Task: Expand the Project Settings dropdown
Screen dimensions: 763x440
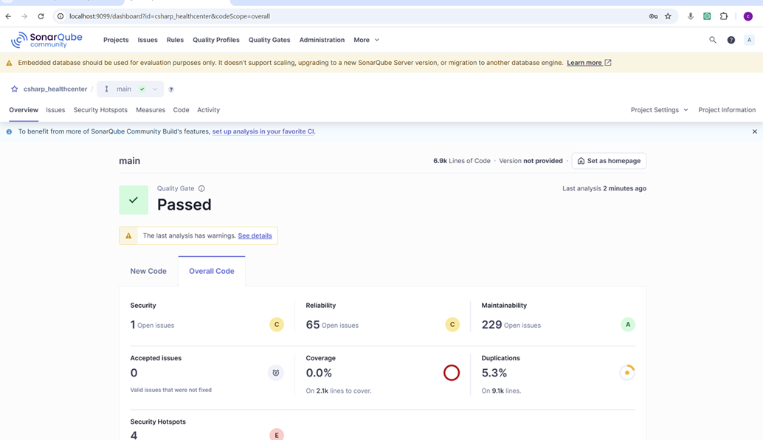Action: (660, 110)
